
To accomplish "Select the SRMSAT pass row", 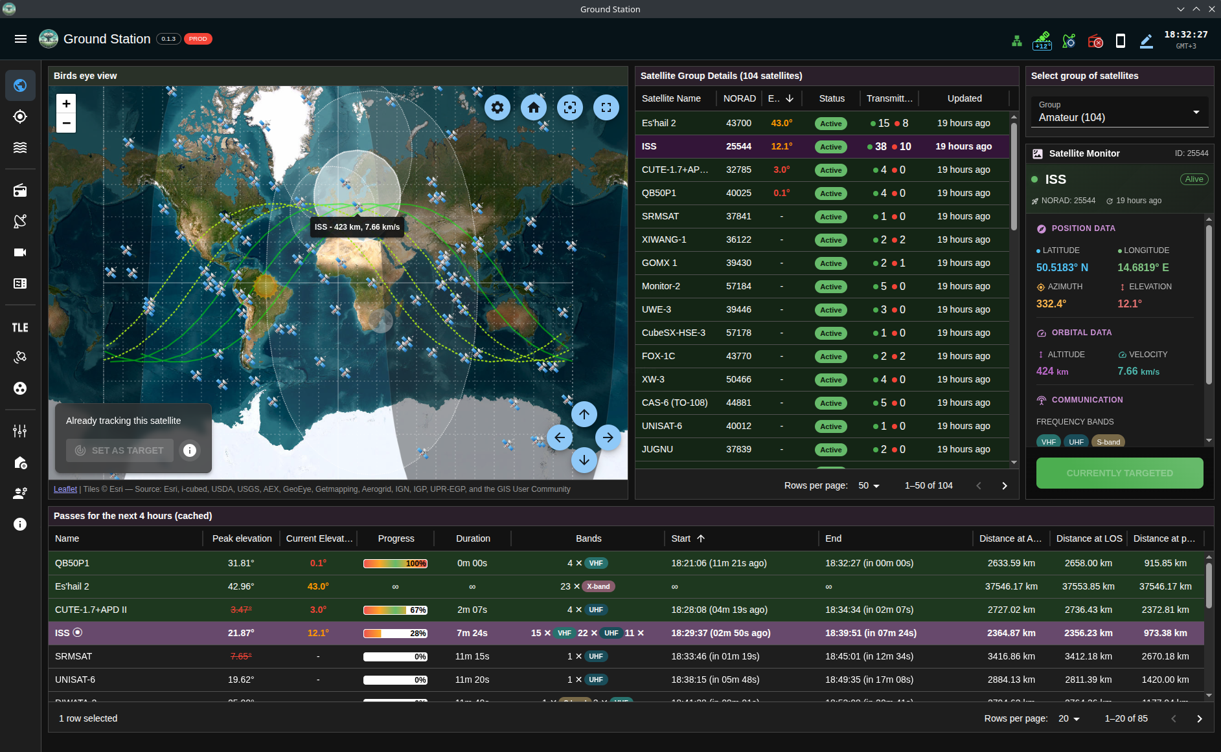I will (x=74, y=656).
